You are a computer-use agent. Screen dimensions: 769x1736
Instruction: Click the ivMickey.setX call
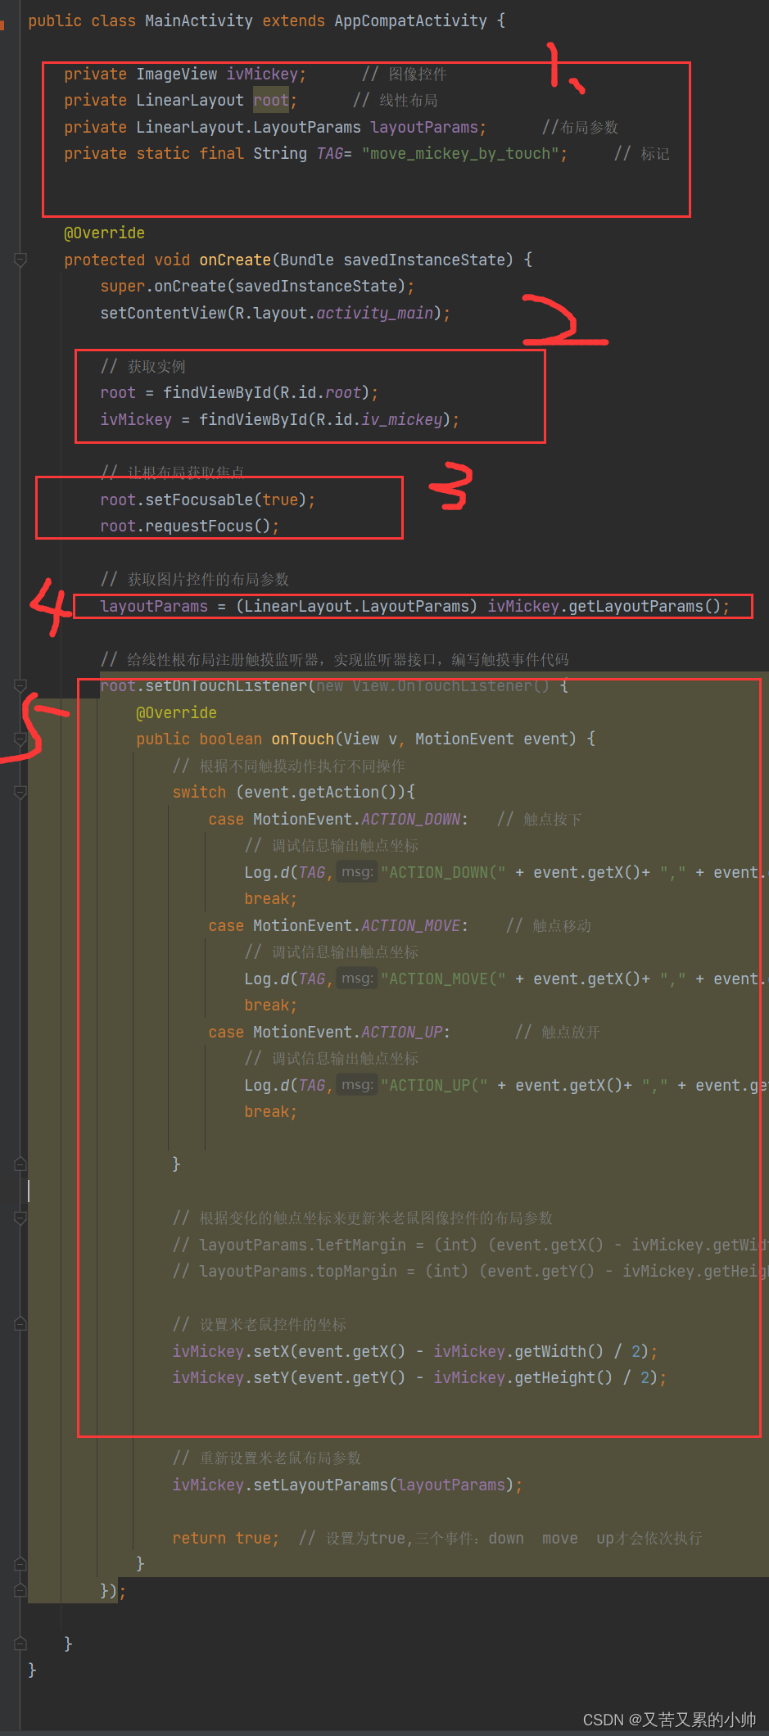point(415,1352)
